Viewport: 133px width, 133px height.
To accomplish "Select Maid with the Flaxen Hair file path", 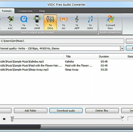I will [x=31, y=65].
